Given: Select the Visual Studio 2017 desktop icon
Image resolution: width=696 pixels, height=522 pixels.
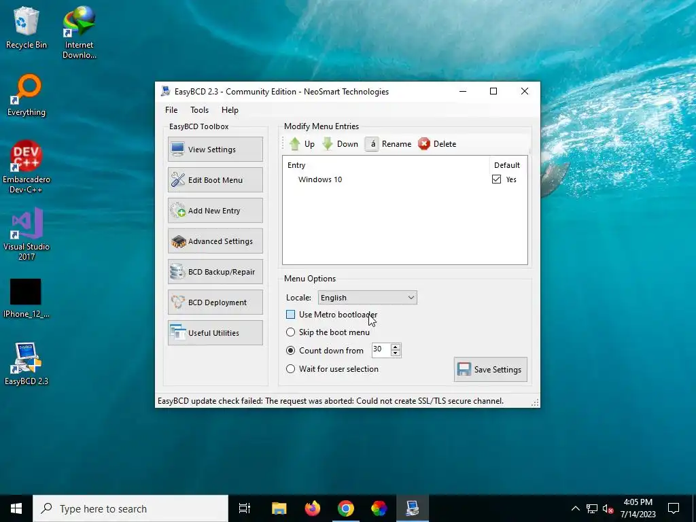Looking at the screenshot, I should (27, 234).
